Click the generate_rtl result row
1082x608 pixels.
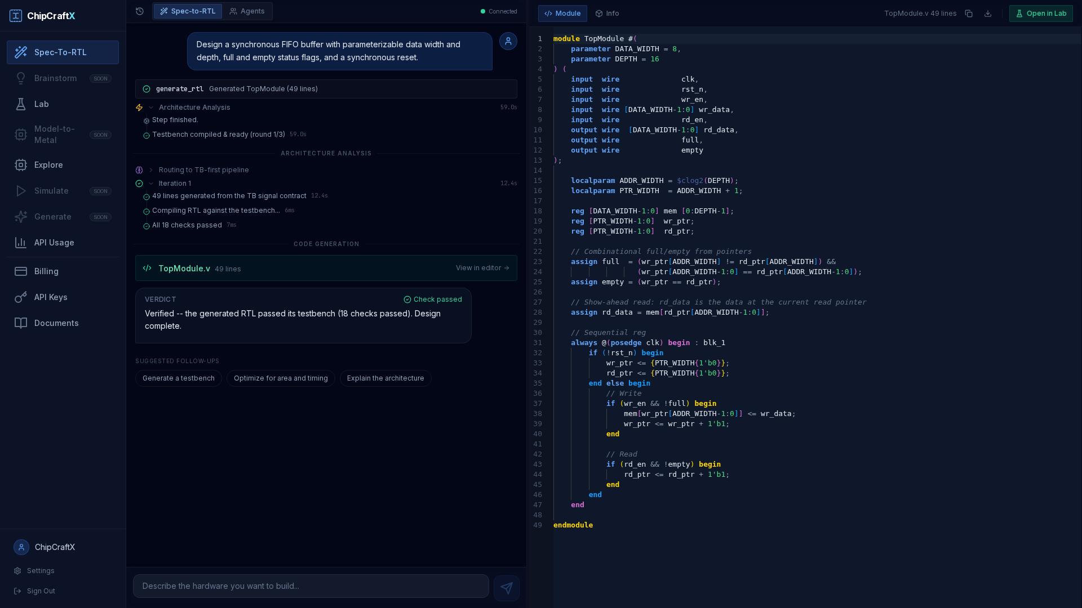326,89
